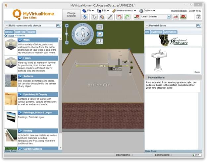207x162 pixels.
Task: Open the help question mark icon
Action: [198, 17]
